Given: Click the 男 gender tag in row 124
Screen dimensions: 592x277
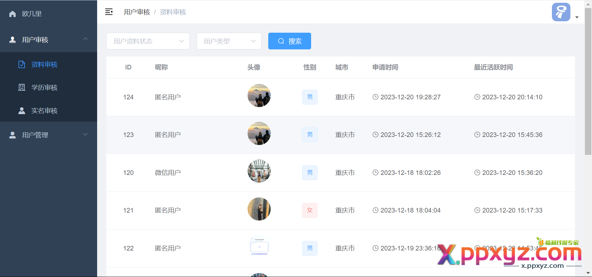Looking at the screenshot, I should (x=310, y=97).
